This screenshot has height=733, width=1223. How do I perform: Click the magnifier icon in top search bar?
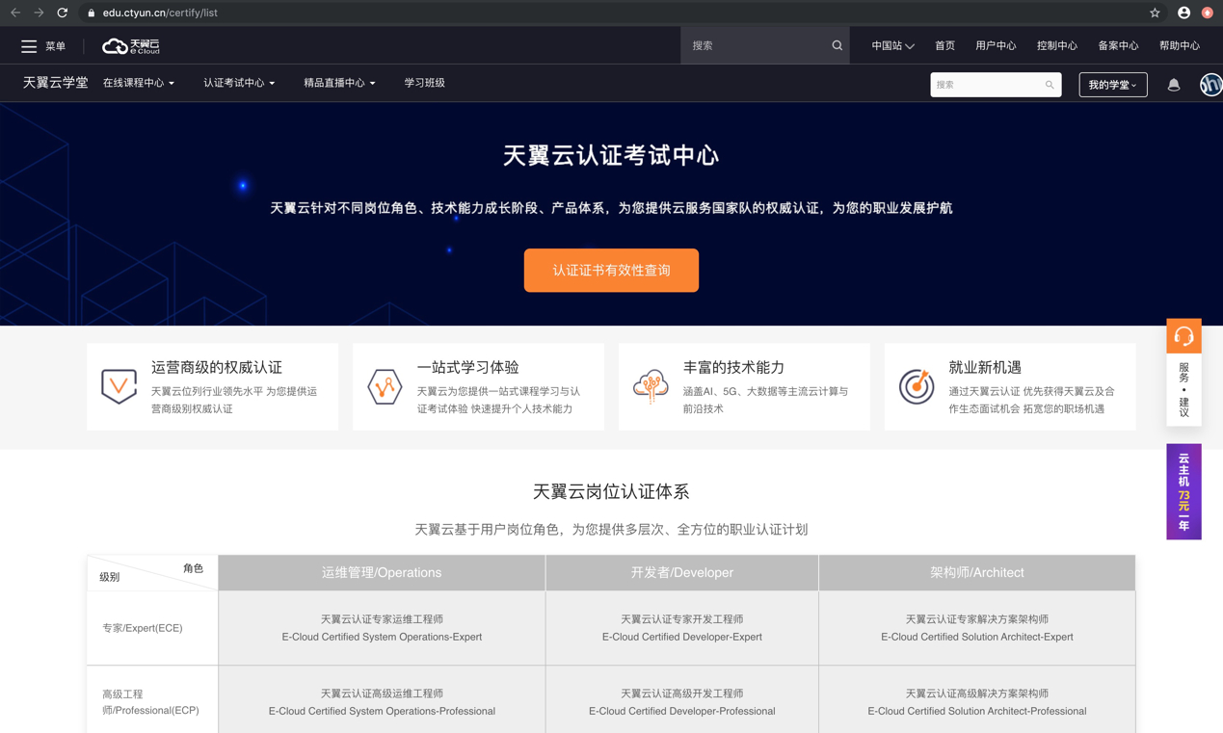click(x=837, y=45)
